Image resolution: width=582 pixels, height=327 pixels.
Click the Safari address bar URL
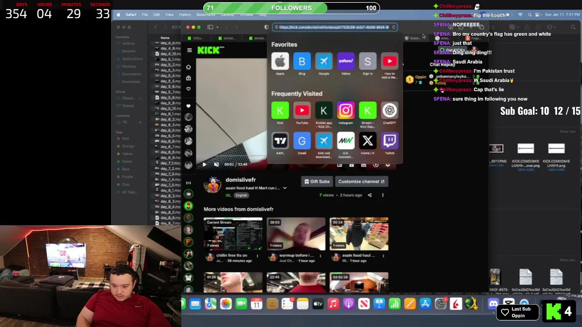(x=334, y=27)
